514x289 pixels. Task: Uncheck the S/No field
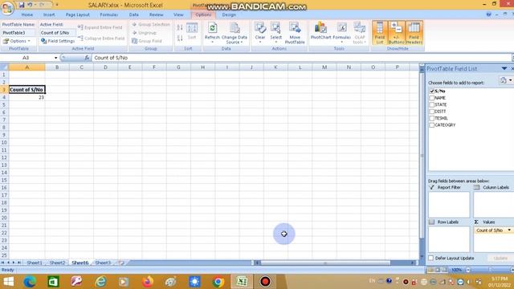432,91
